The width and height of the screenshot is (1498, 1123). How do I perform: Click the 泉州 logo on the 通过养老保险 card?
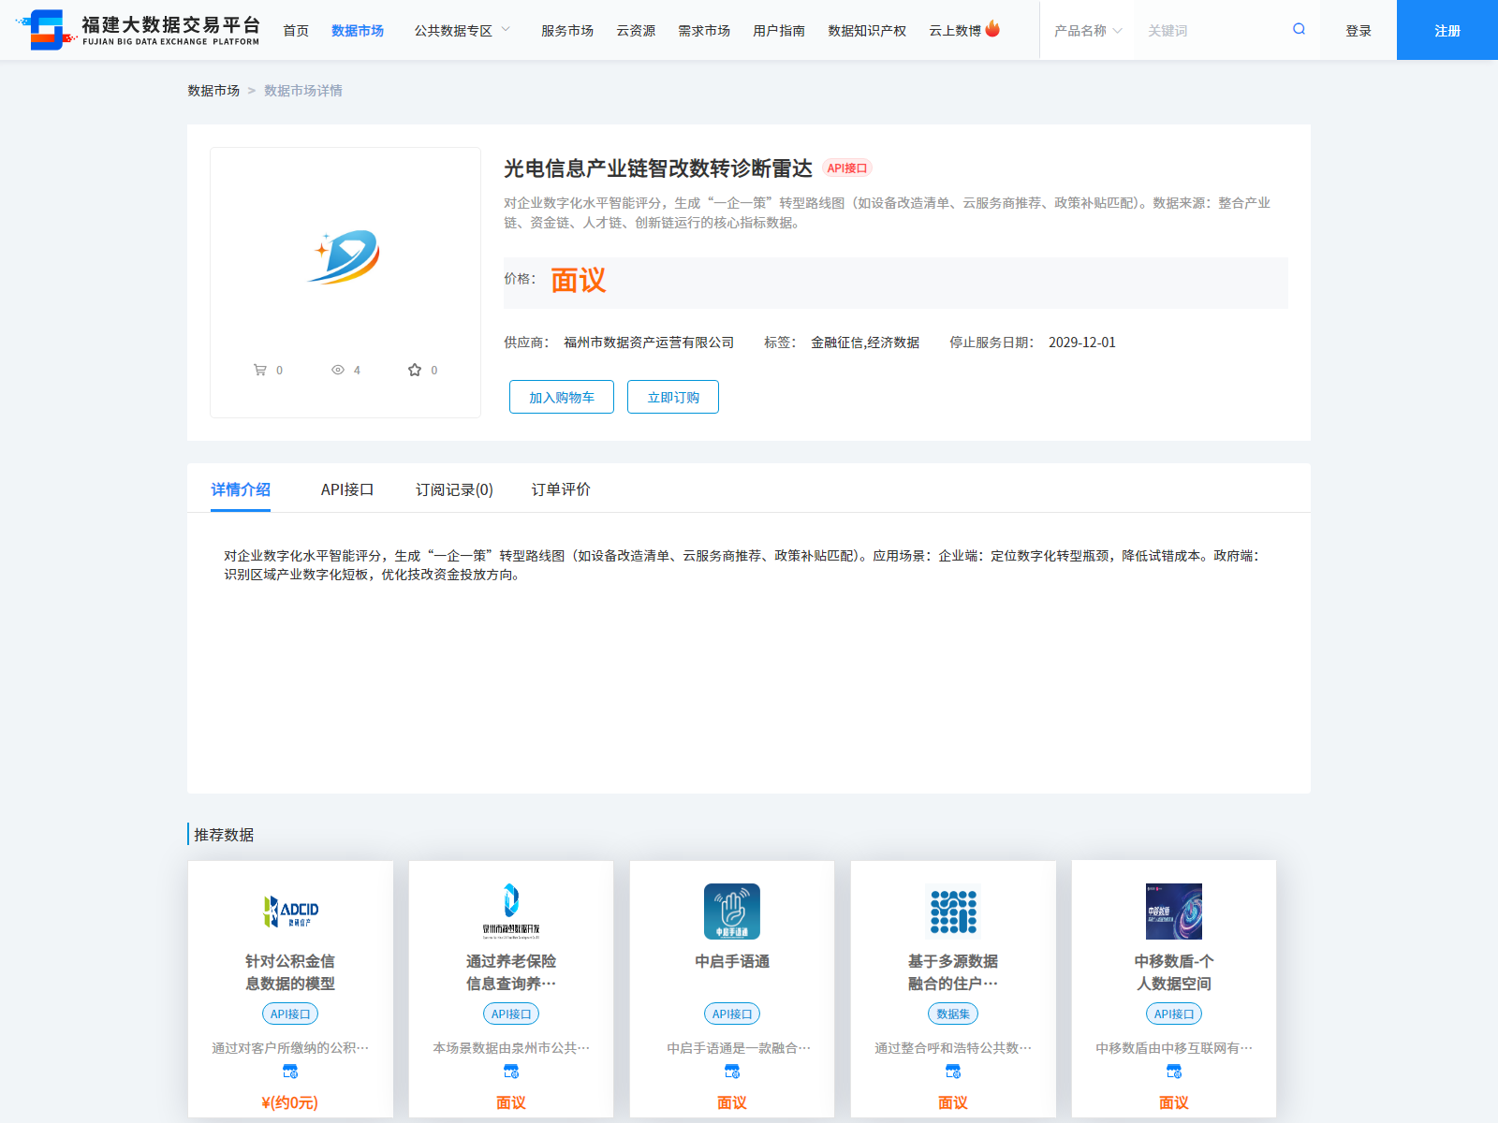tap(511, 912)
